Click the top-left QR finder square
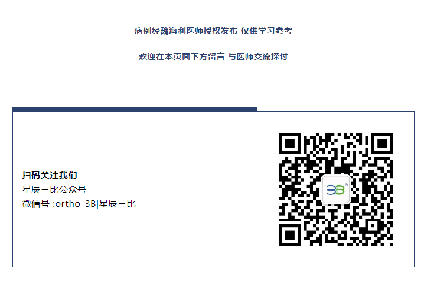The width and height of the screenshot is (437, 291). 290,143
